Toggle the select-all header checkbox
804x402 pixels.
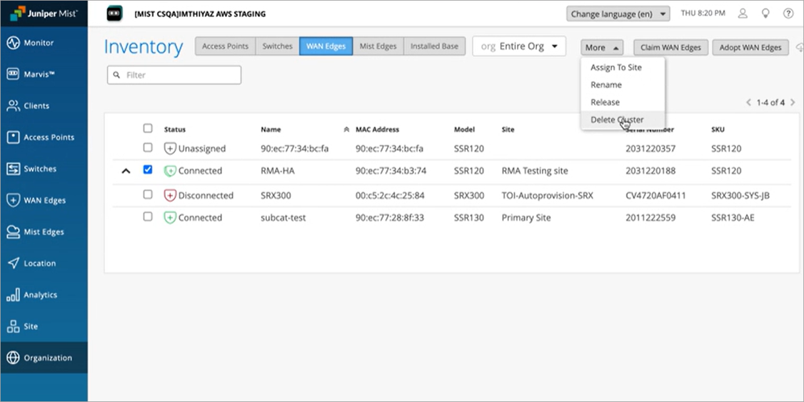coord(148,128)
